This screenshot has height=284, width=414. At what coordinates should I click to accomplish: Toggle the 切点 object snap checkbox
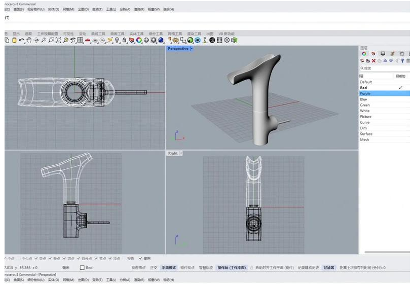(64, 258)
